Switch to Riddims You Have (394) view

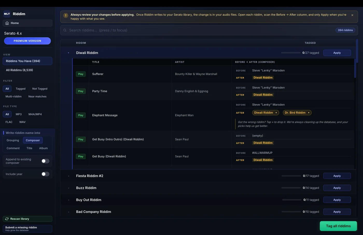click(27, 61)
